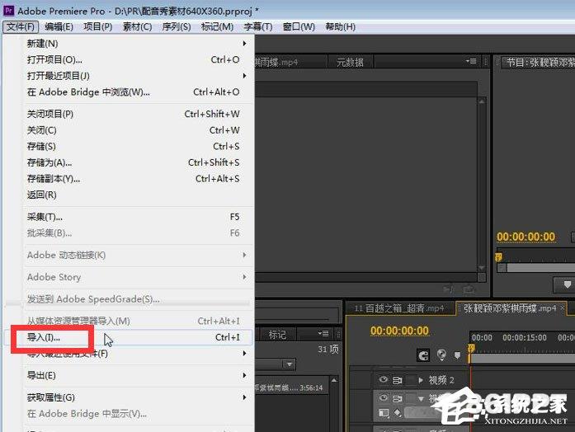Select 存储为(A)... menu entry
The width and height of the screenshot is (575, 432).
tap(129, 162)
